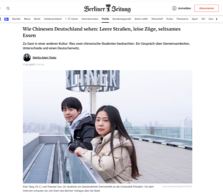
Task: Click the Abonnieren button
Action: pyautogui.click(x=206, y=8)
